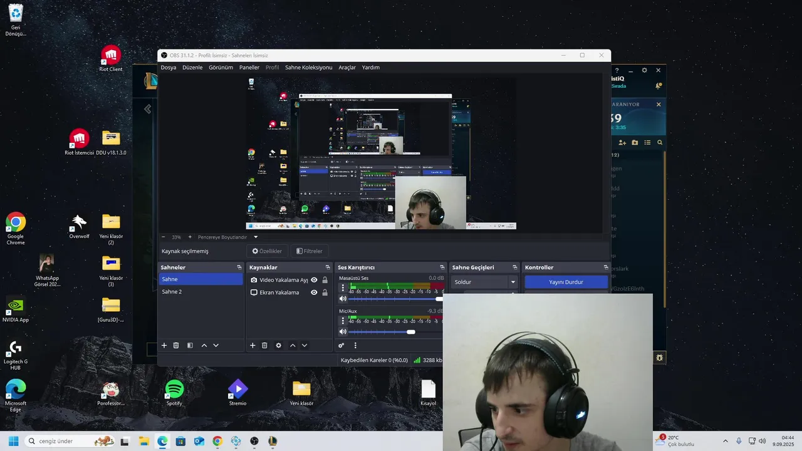Move scene up in Sahneler toolbar
The image size is (802, 451).
click(204, 345)
